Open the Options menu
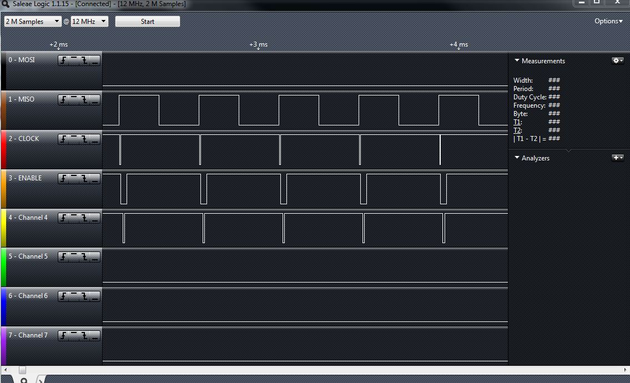Screen dimensions: 630x383 [x=608, y=21]
